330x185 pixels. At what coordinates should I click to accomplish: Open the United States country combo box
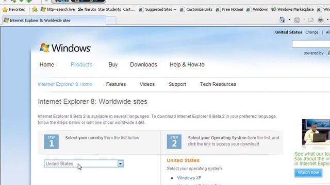[x=84, y=163]
